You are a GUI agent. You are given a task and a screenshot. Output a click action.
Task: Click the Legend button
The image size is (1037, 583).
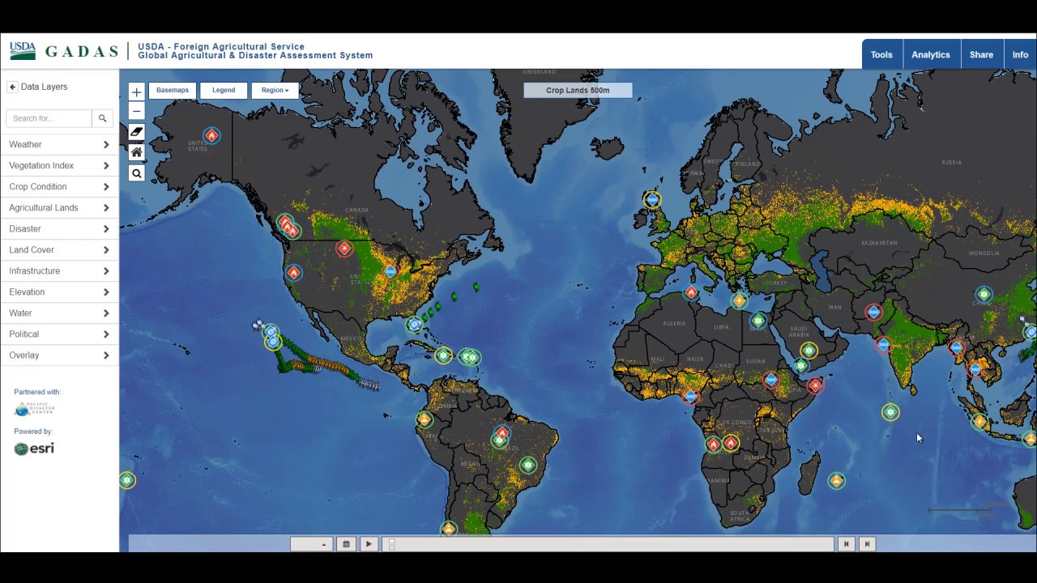coord(224,90)
